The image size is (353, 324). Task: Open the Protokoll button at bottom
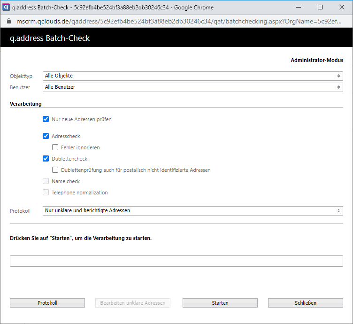47,303
